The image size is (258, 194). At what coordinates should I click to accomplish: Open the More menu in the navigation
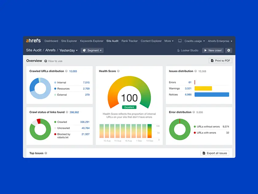[168, 41]
